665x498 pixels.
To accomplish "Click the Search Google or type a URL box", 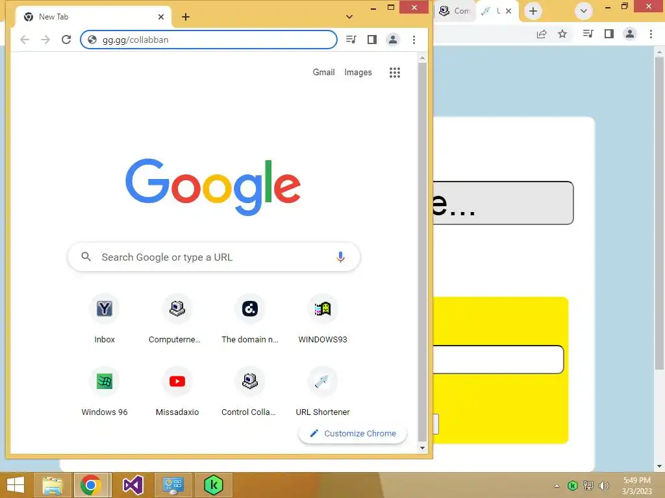I will point(214,257).
